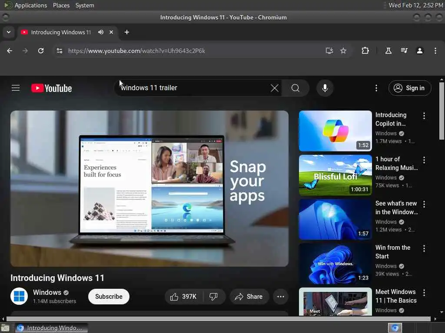Open options for Meet Windows 11 video
This screenshot has height=333, width=445.
[424, 293]
